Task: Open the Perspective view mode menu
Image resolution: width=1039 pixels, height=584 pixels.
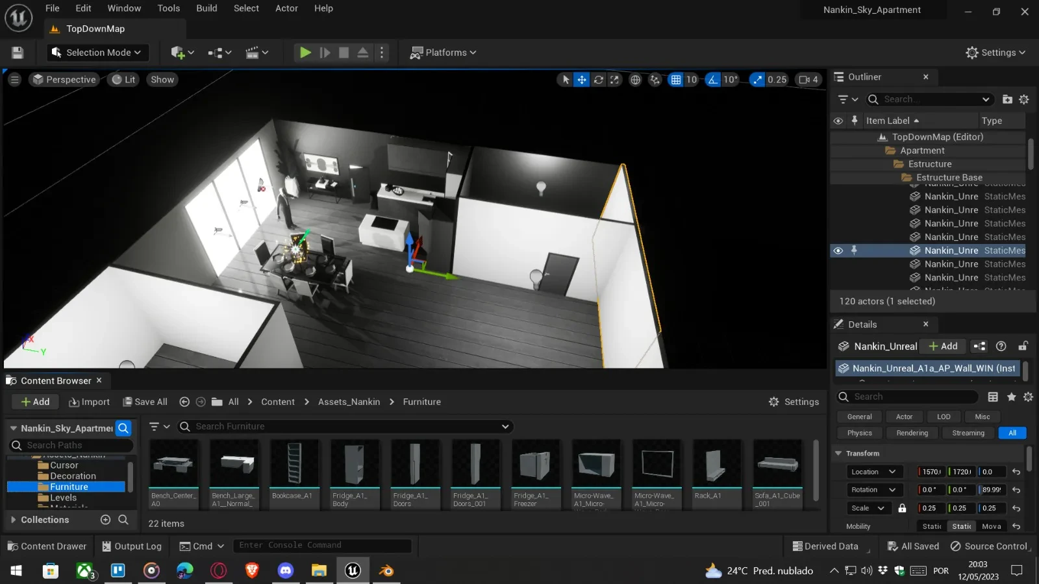Action: tap(64, 80)
